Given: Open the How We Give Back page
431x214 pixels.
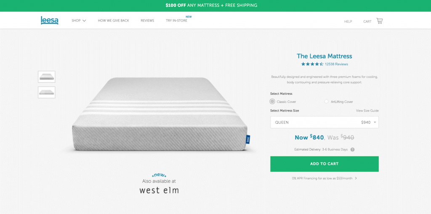Looking at the screenshot, I should 113,21.
